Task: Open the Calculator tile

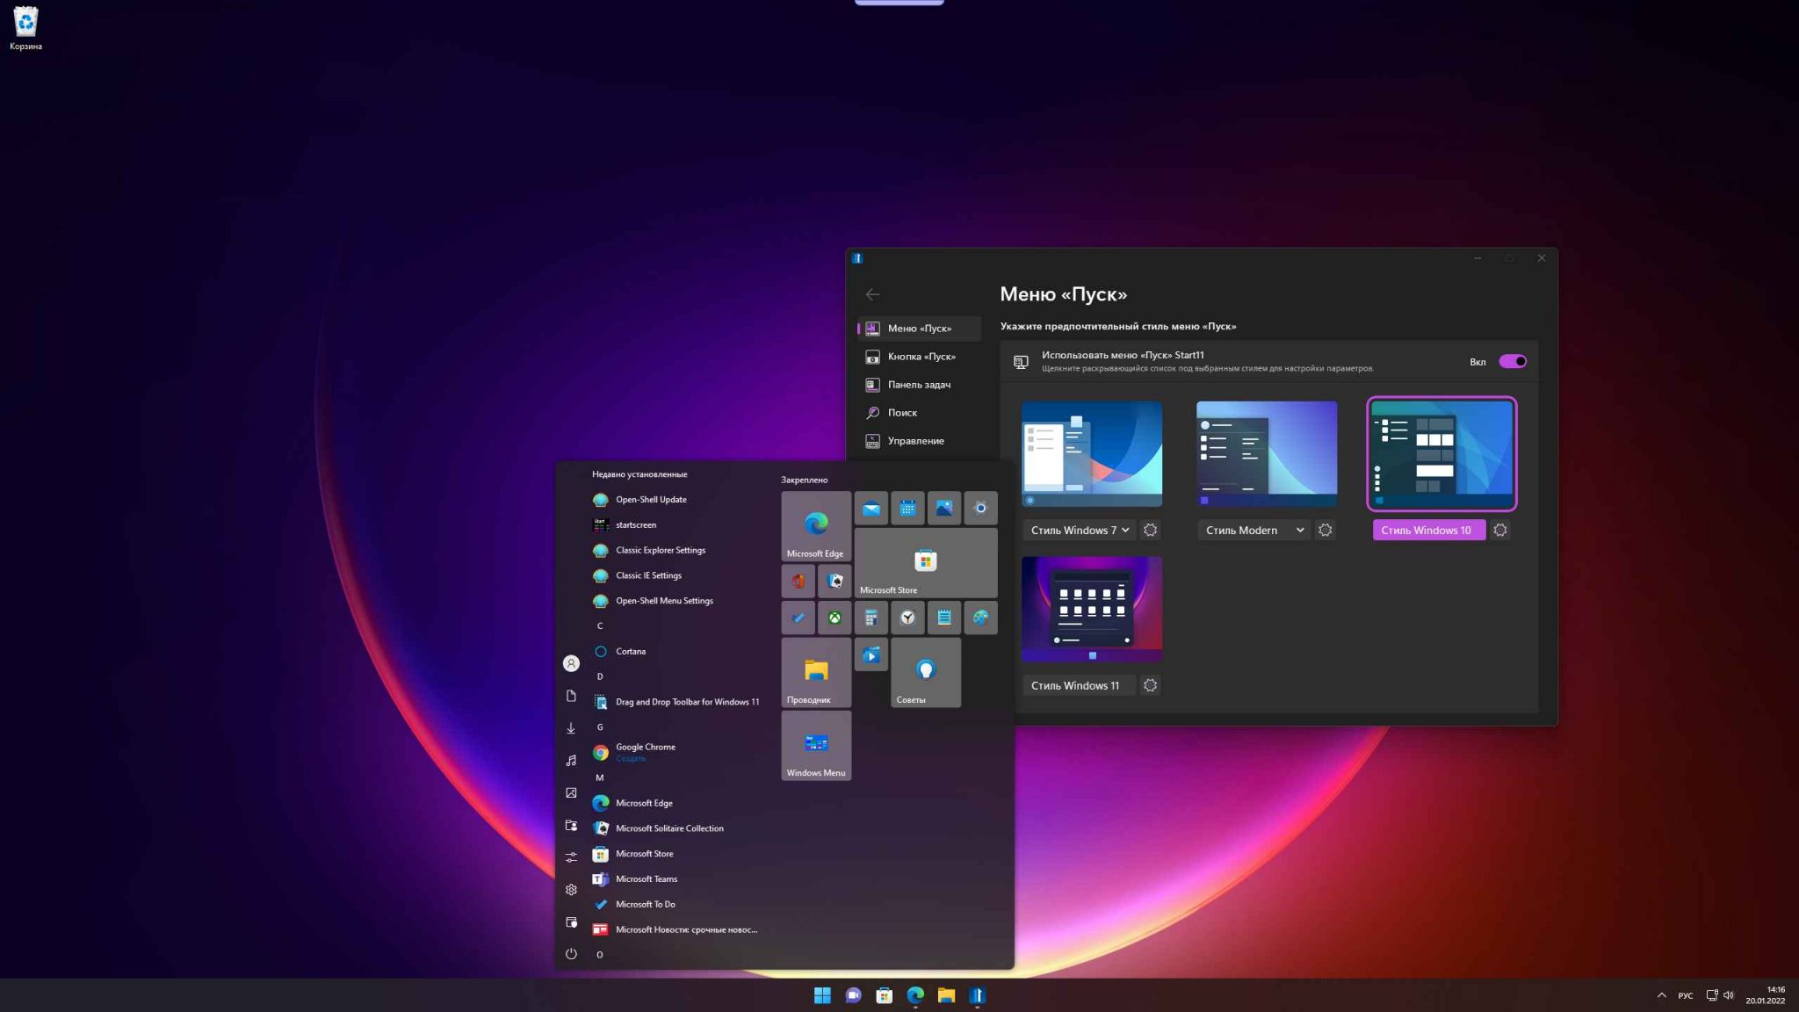Action: click(x=871, y=618)
